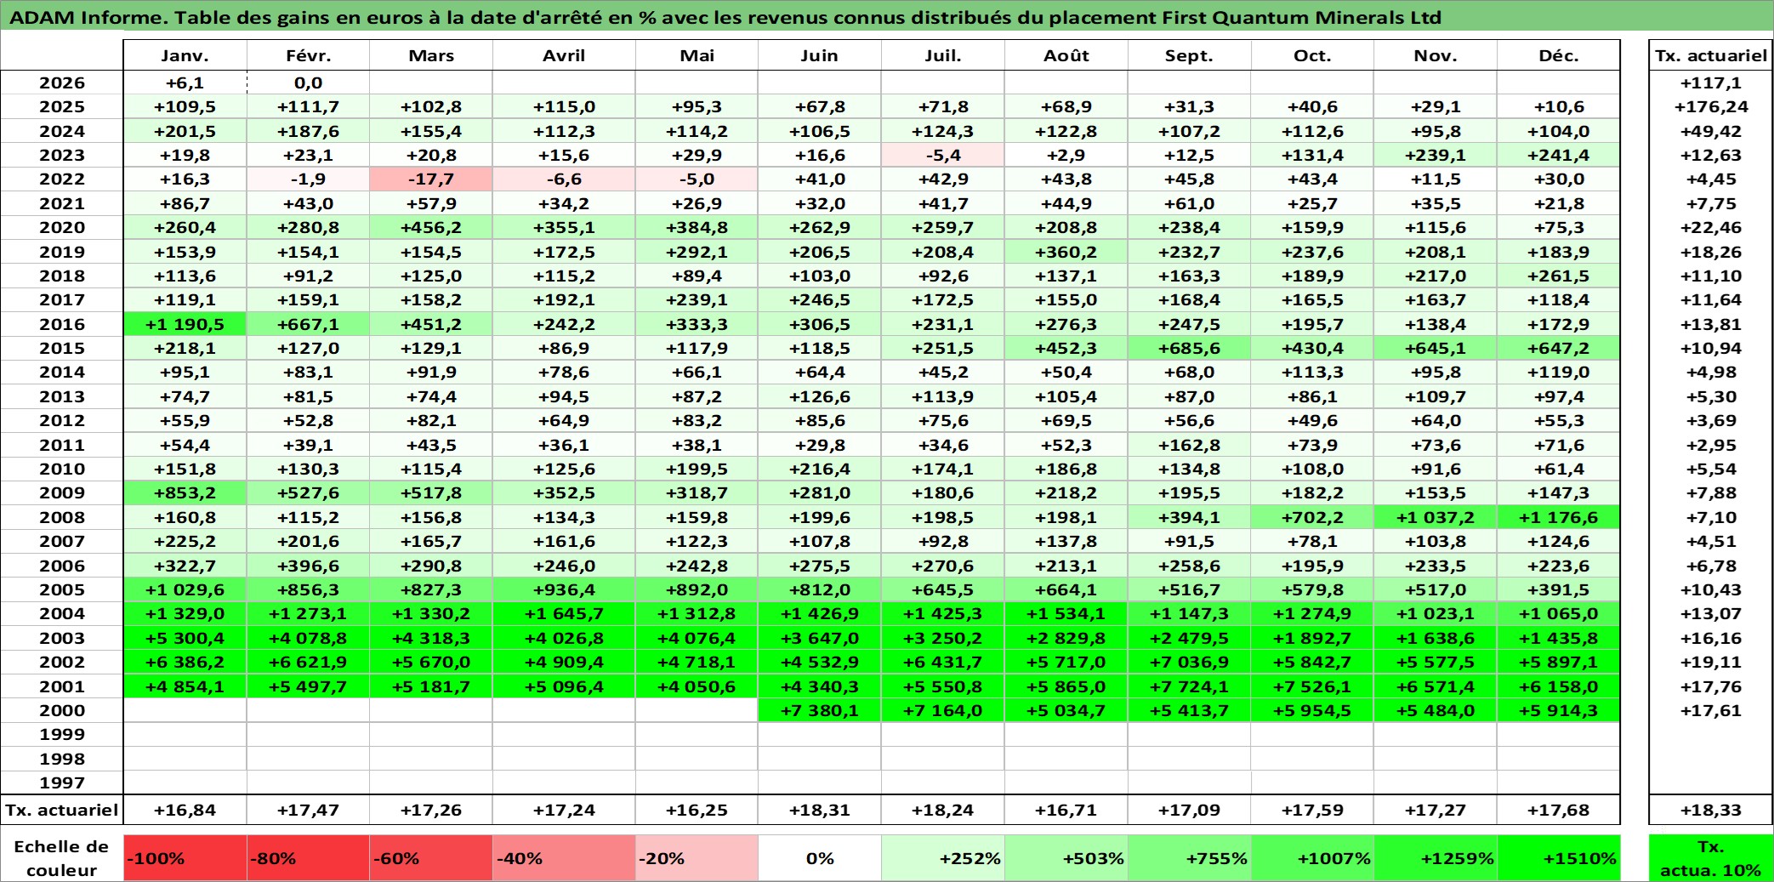Click the '-5,4' cell in July 2023
Viewport: 1774px width, 882px height.
[x=943, y=155]
